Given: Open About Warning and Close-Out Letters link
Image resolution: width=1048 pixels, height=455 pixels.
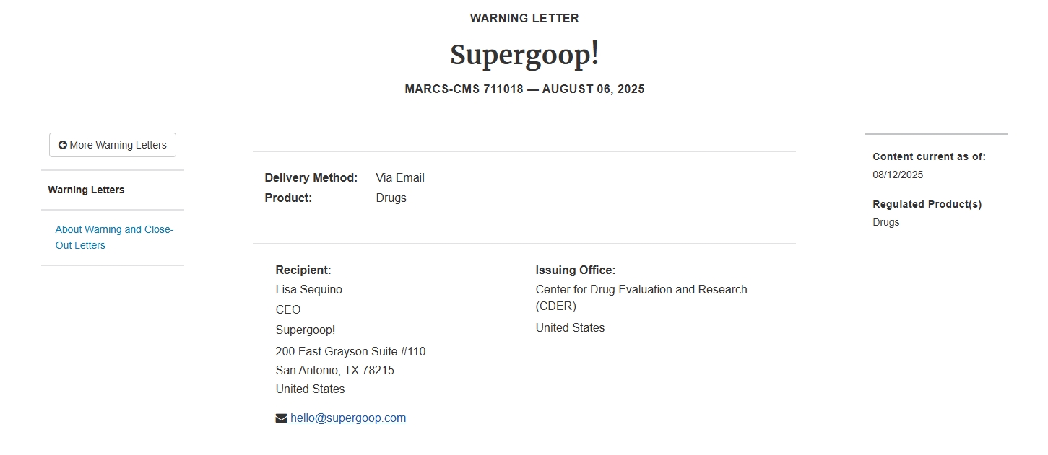Looking at the screenshot, I should pyautogui.click(x=114, y=237).
